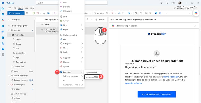Choose Svar alle in context menu
Viewport: 201px width, 103px height.
point(71,7)
